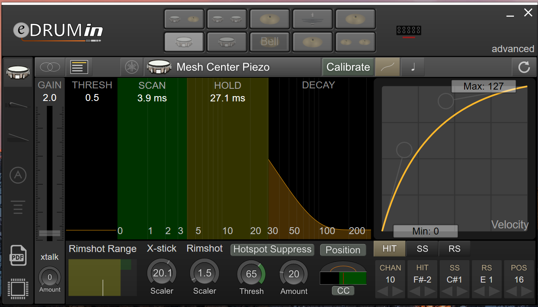
Task: Switch to the RS tab
Action: [454, 248]
